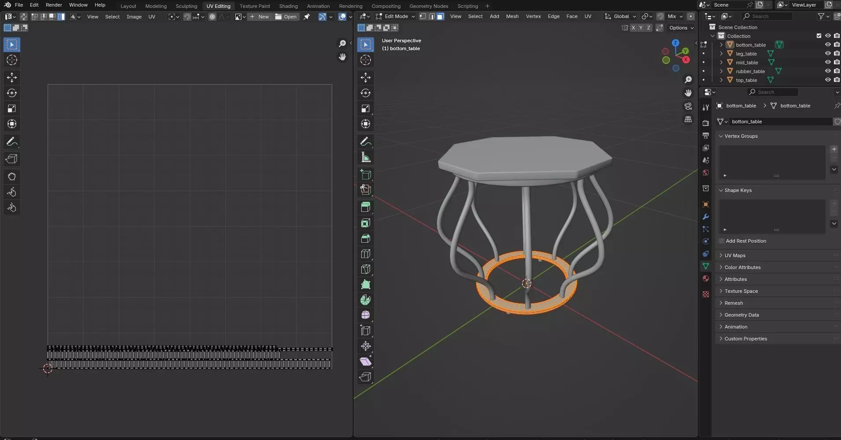Click Open image button in UV editor

point(286,17)
